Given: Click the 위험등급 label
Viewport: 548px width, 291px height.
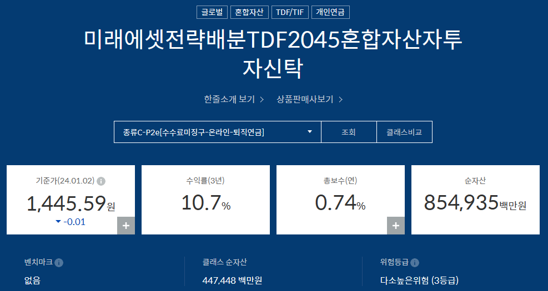Looking at the screenshot, I should [394, 262].
